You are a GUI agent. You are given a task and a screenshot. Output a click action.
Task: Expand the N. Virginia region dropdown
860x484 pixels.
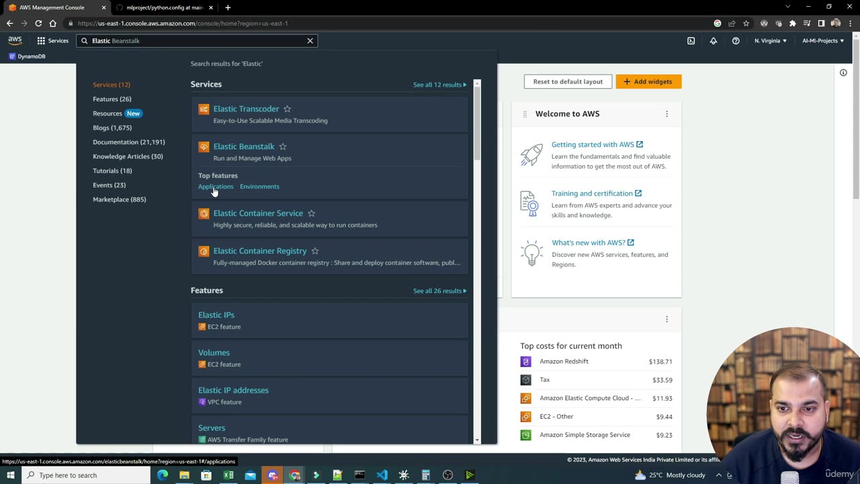[770, 41]
